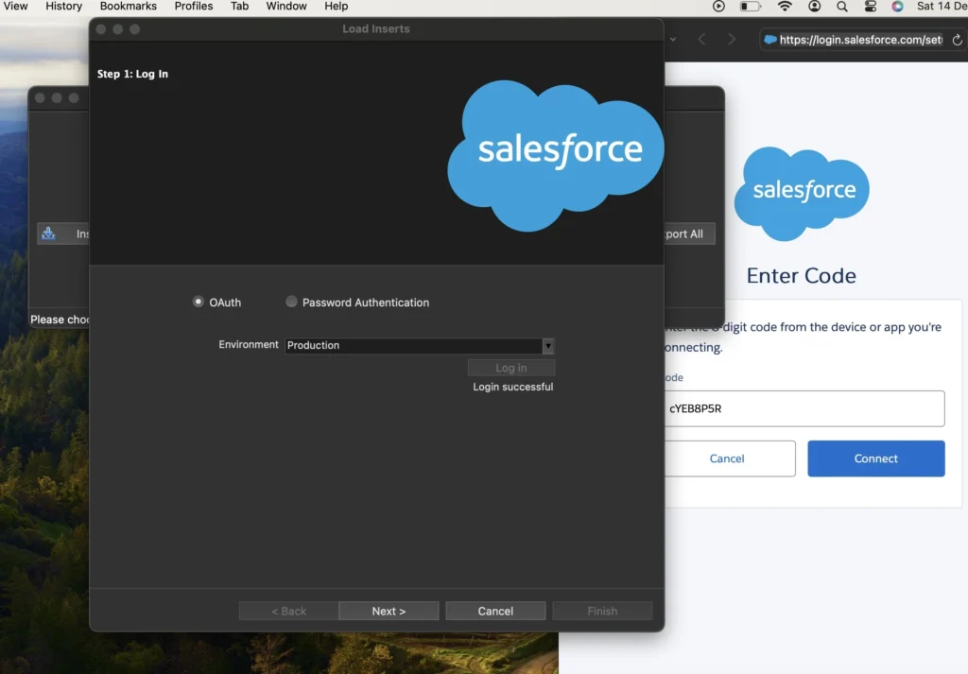The height and width of the screenshot is (674, 968).
Task: Click the date and time in menu bar
Action: point(942,7)
